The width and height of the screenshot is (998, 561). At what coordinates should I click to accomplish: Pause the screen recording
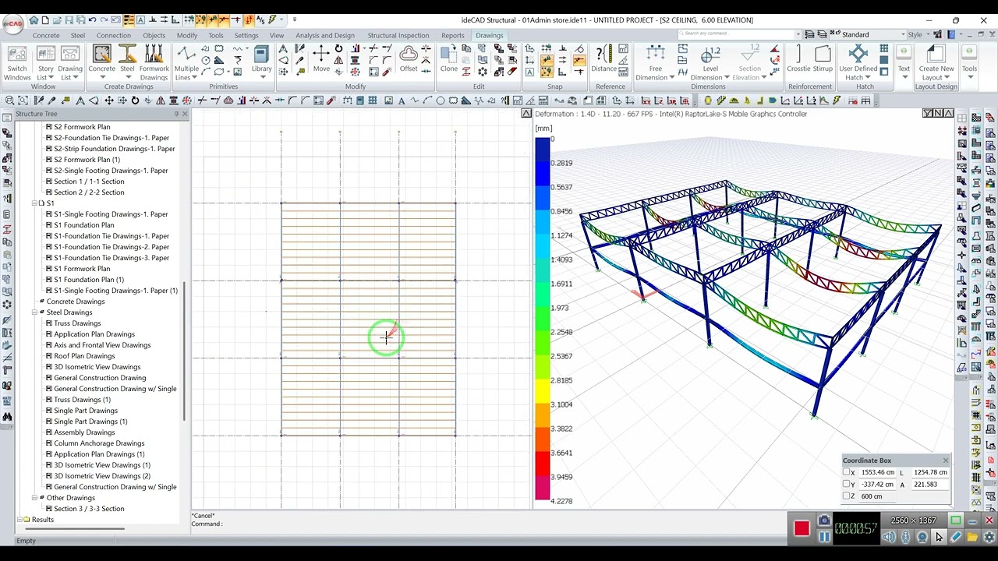[x=824, y=537]
